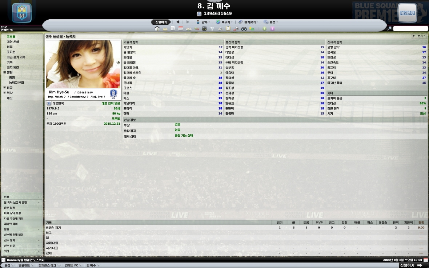Click the back navigation arrow
429x268 pixels.
pyautogui.click(x=177, y=22)
